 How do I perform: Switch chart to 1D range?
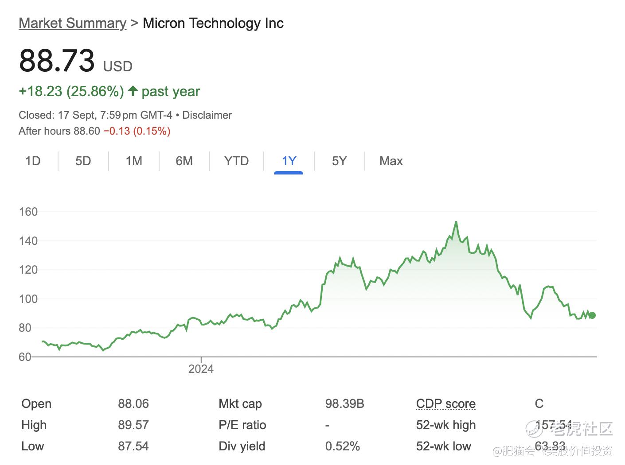(x=33, y=161)
